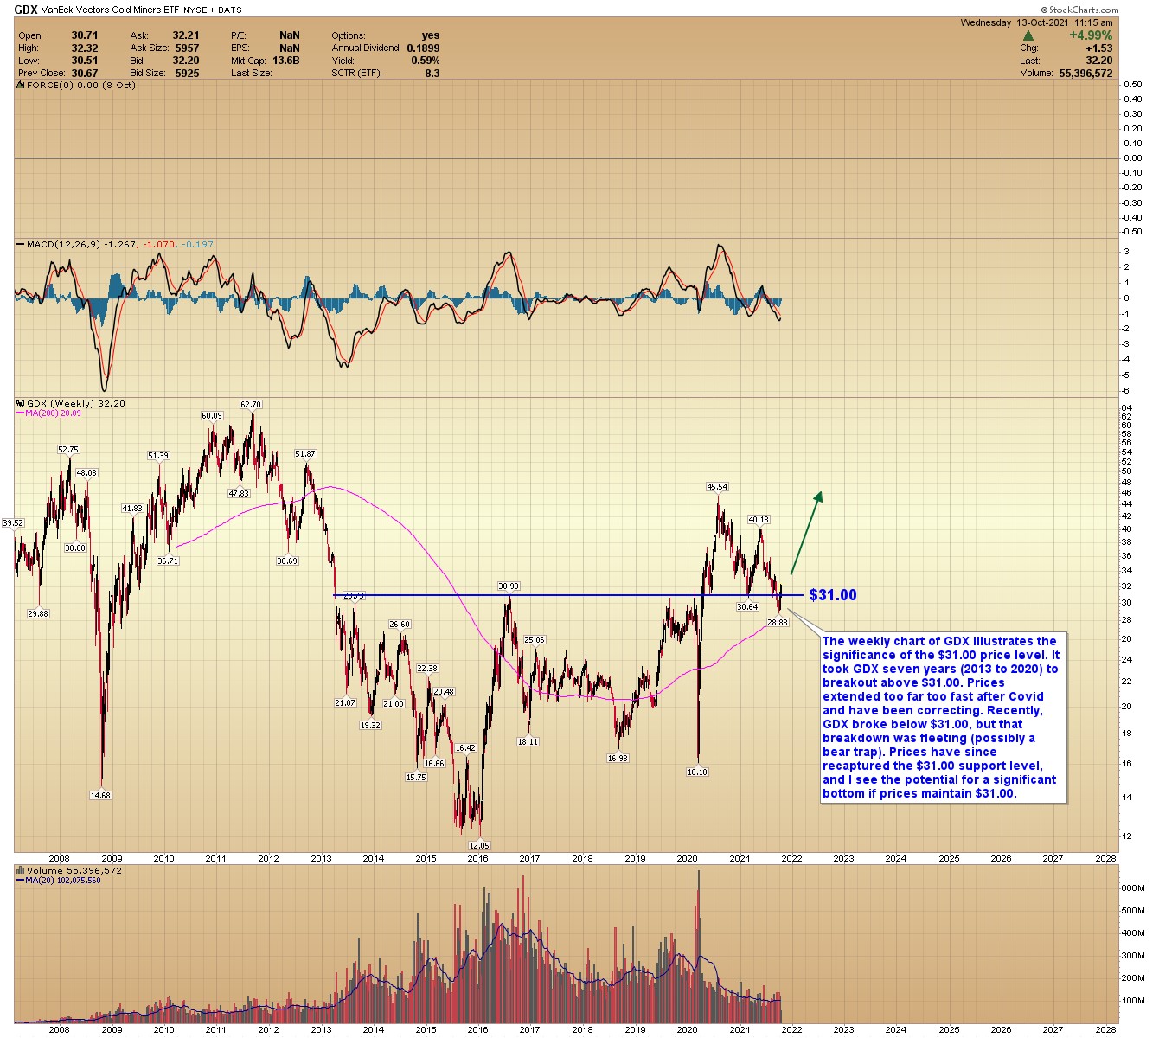The width and height of the screenshot is (1159, 1038).
Task: Open the StockCharts.com copyright link
Action: 1079,10
